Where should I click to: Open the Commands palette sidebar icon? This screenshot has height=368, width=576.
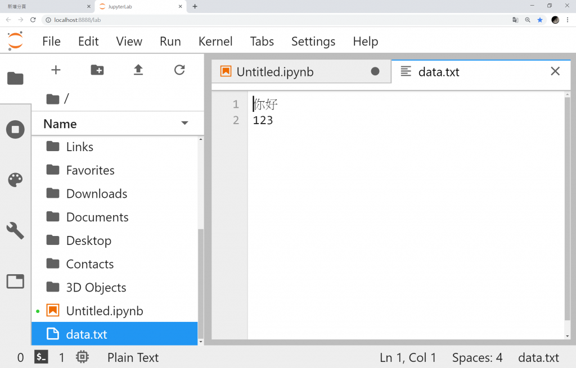(x=15, y=180)
